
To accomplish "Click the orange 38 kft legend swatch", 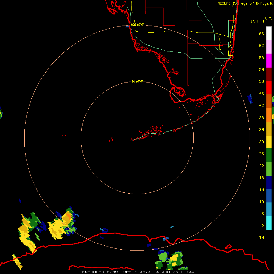I will [269, 115].
